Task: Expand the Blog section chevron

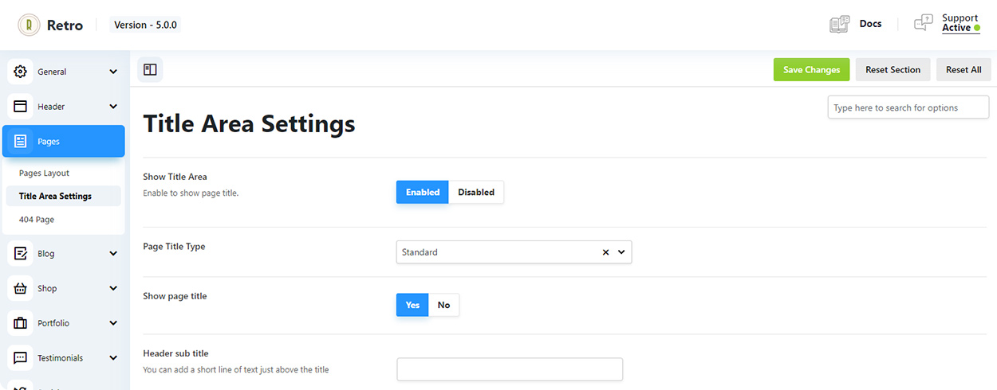Action: point(113,254)
